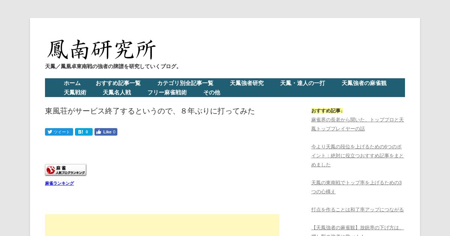
Task: Click the おすすめ記事↓ sidebar heading
Action: click(x=327, y=111)
